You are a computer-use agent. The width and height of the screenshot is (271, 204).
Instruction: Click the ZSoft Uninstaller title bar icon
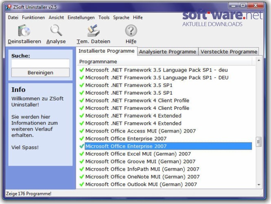point(8,7)
